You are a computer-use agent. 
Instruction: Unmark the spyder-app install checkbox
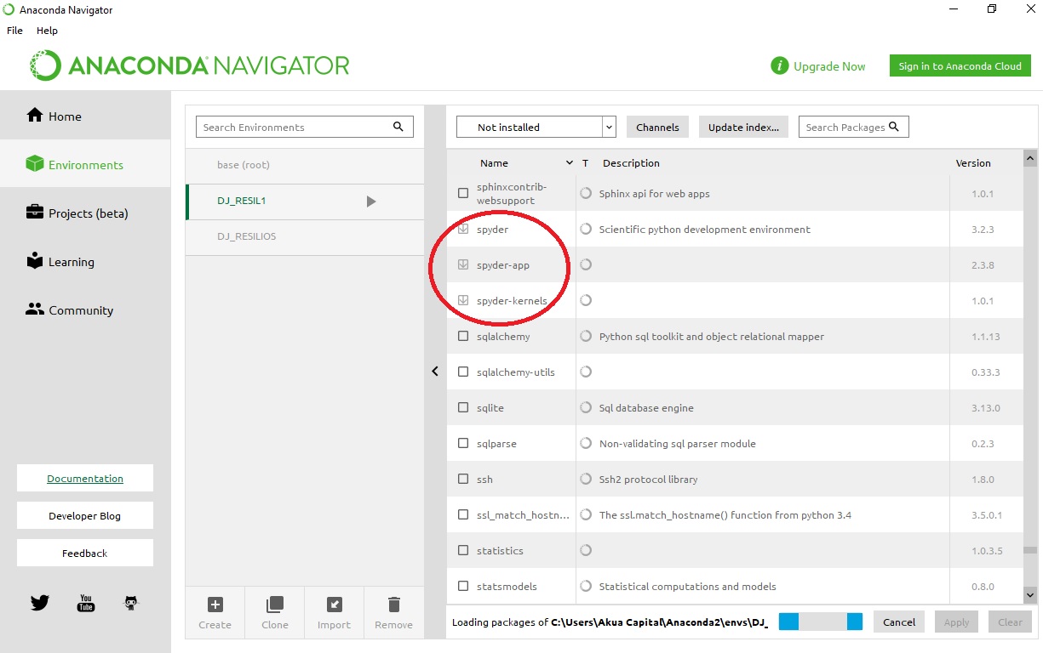(463, 264)
